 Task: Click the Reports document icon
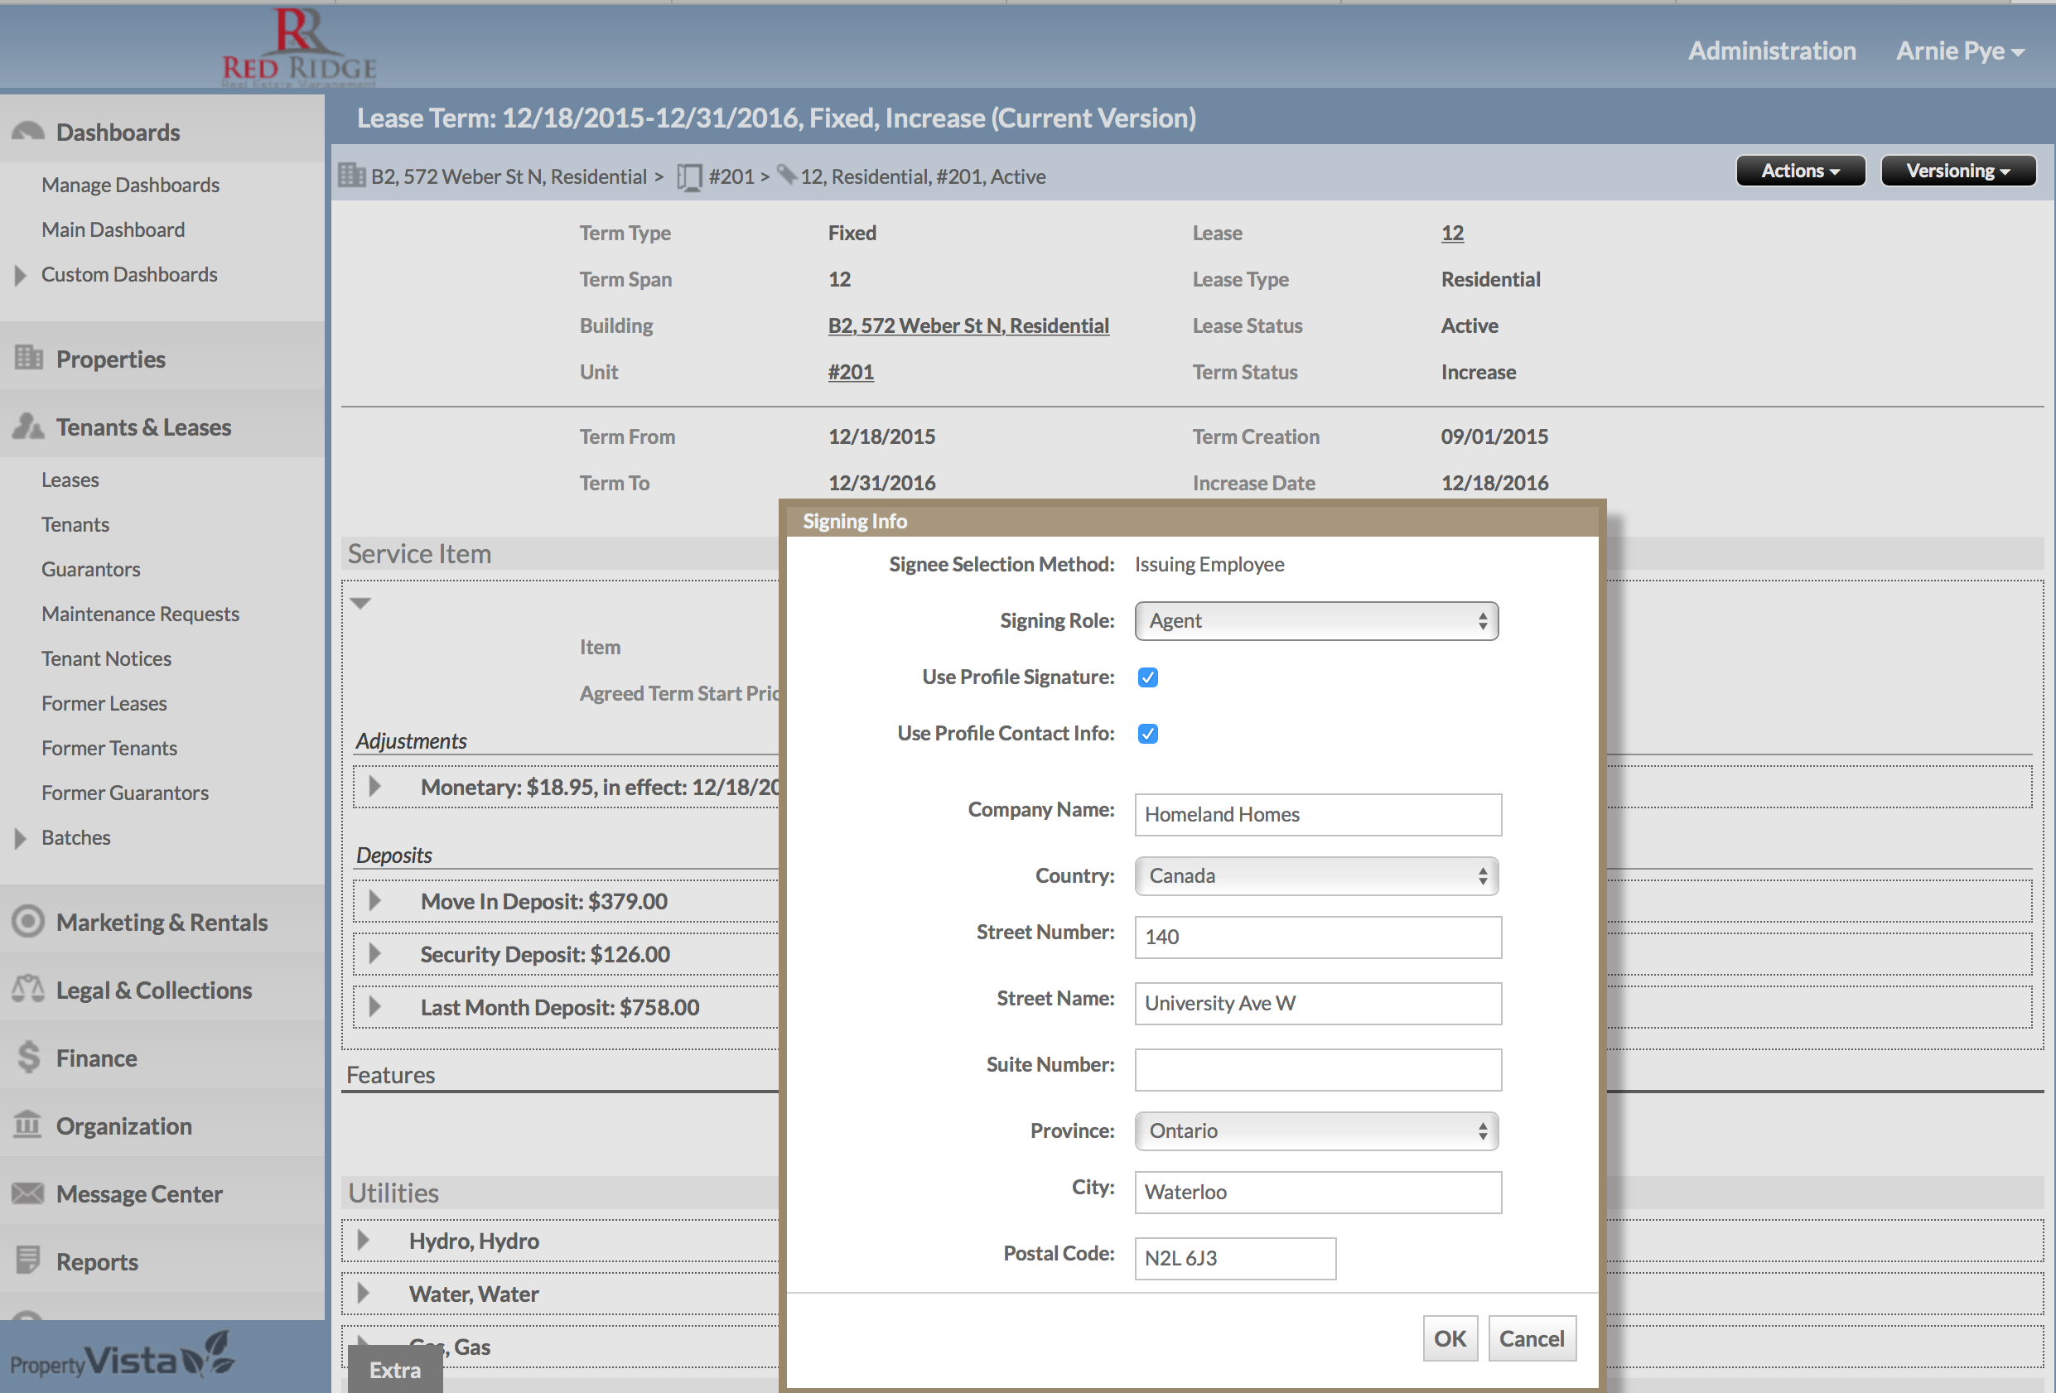(x=28, y=1260)
